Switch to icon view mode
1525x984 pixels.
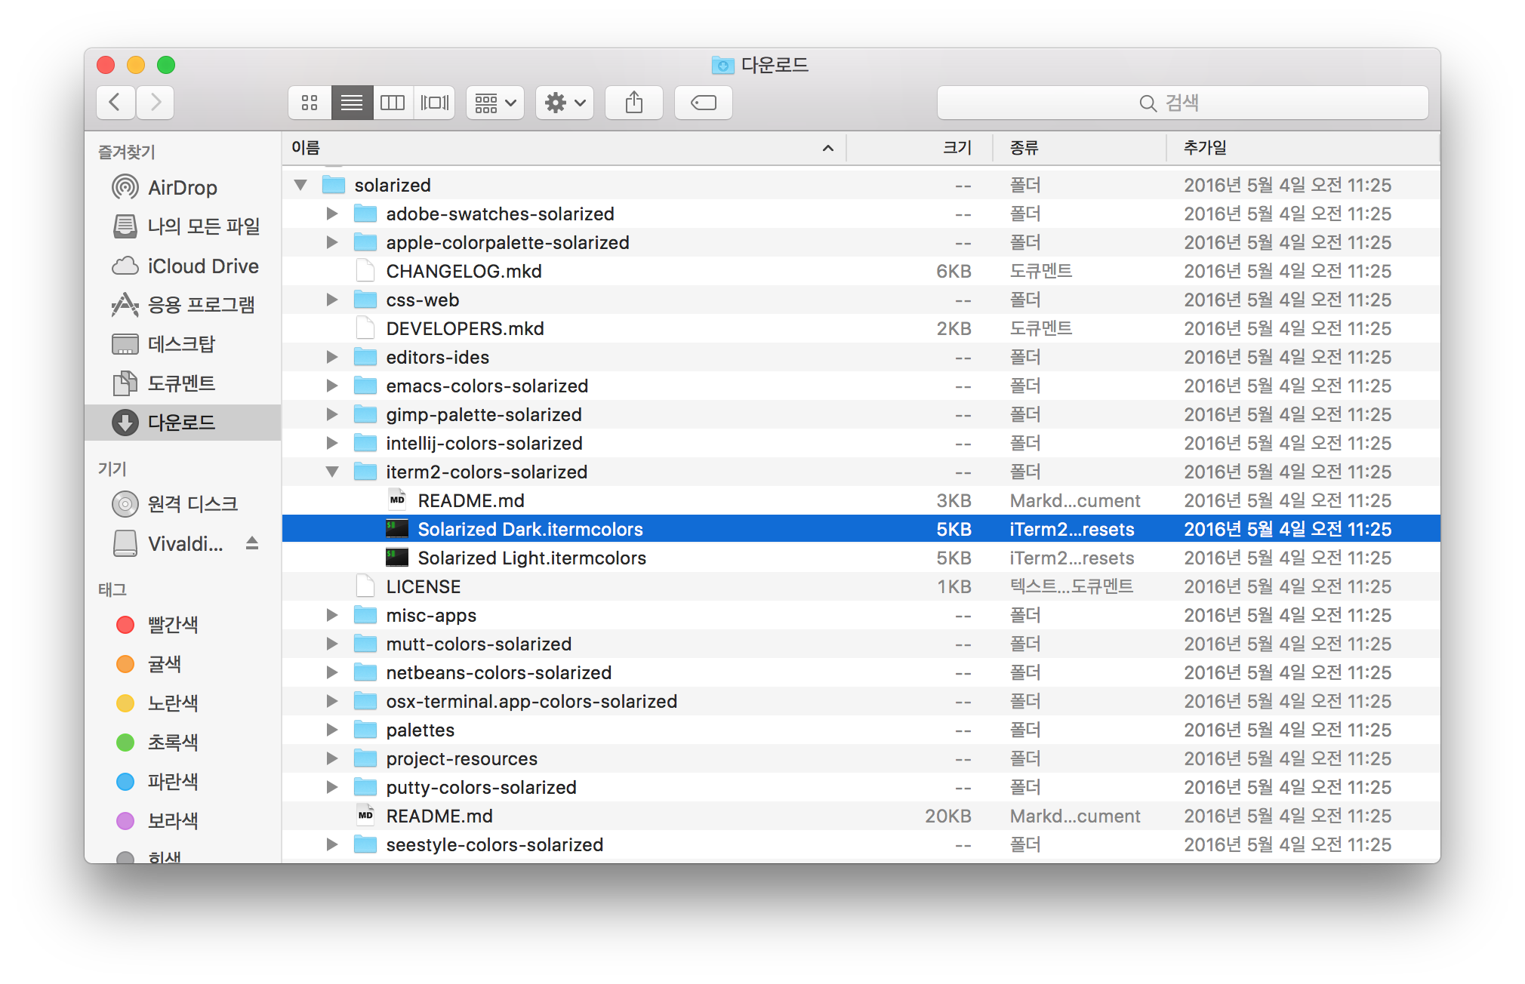[x=310, y=103]
